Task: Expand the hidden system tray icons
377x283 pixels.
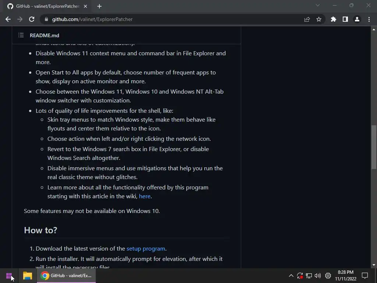Action: (291, 276)
